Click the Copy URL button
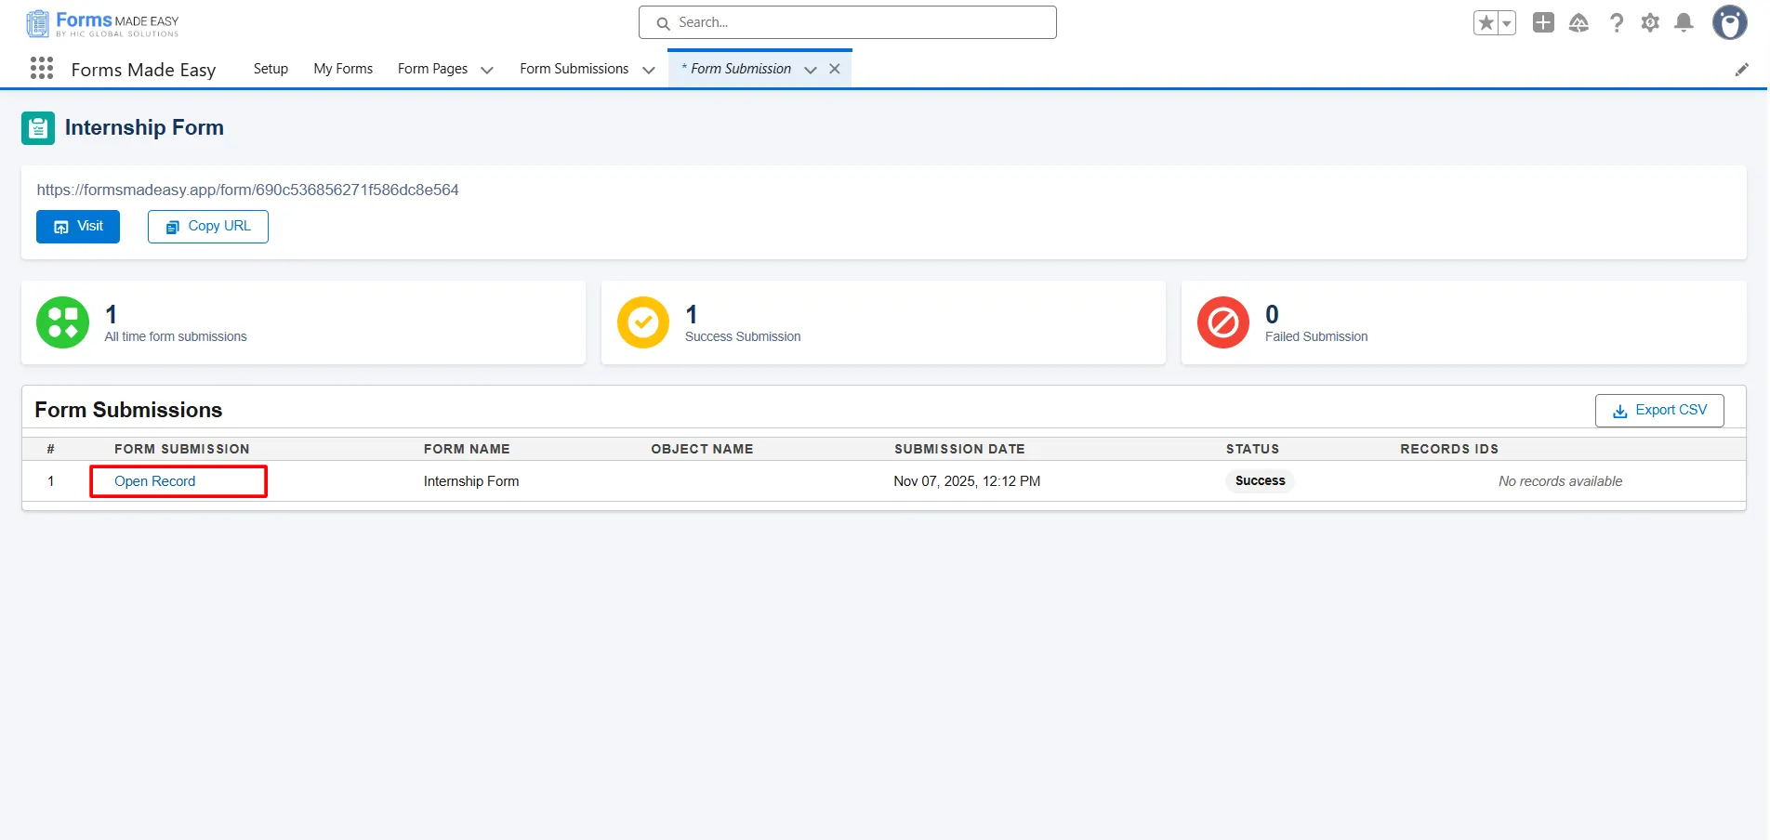Screen dimensions: 1770x840 pyautogui.click(x=208, y=227)
